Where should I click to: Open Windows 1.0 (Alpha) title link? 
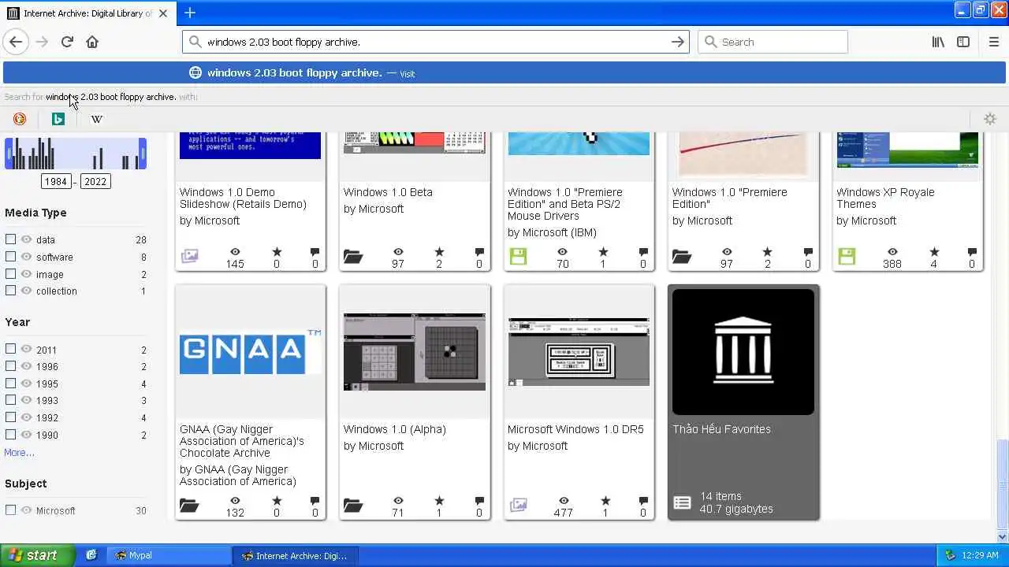coord(395,429)
